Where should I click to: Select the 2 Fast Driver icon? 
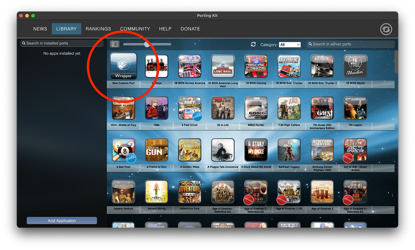tap(190, 108)
